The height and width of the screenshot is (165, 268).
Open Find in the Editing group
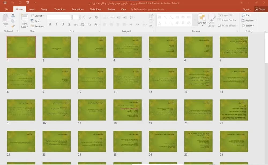246,15
